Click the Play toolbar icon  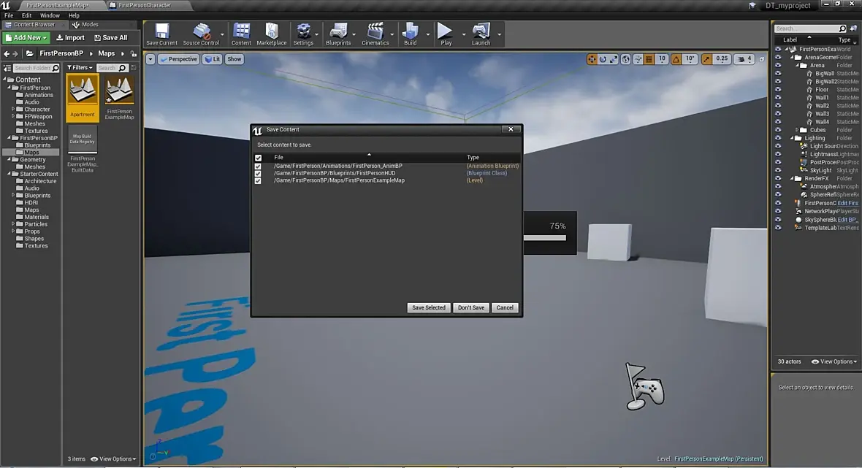tap(446, 34)
